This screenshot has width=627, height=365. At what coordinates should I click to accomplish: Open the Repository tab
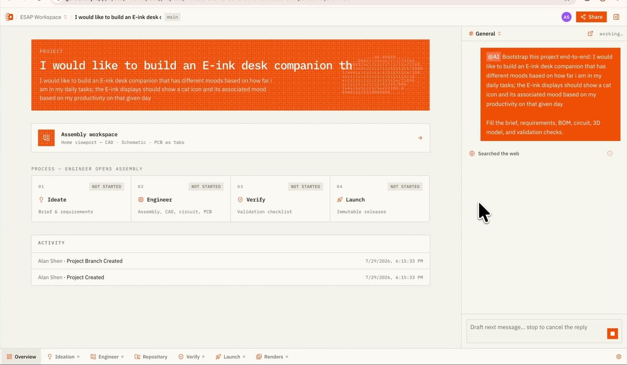coord(151,357)
